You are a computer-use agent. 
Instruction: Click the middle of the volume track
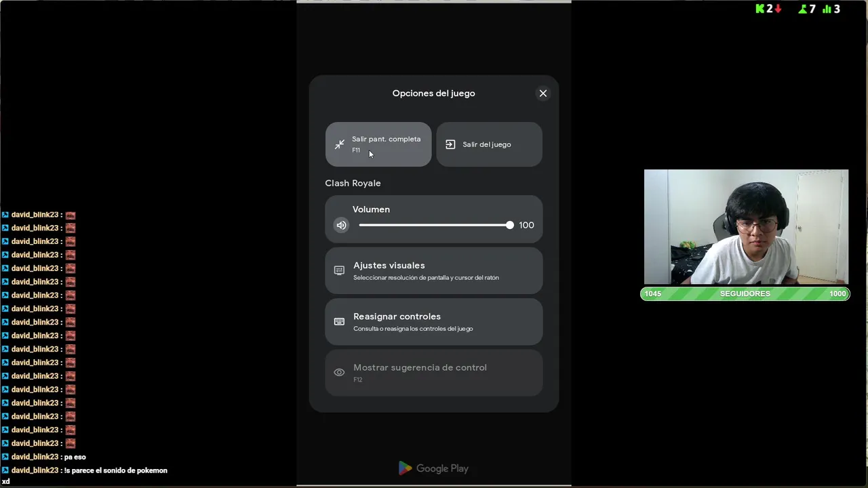435,225
